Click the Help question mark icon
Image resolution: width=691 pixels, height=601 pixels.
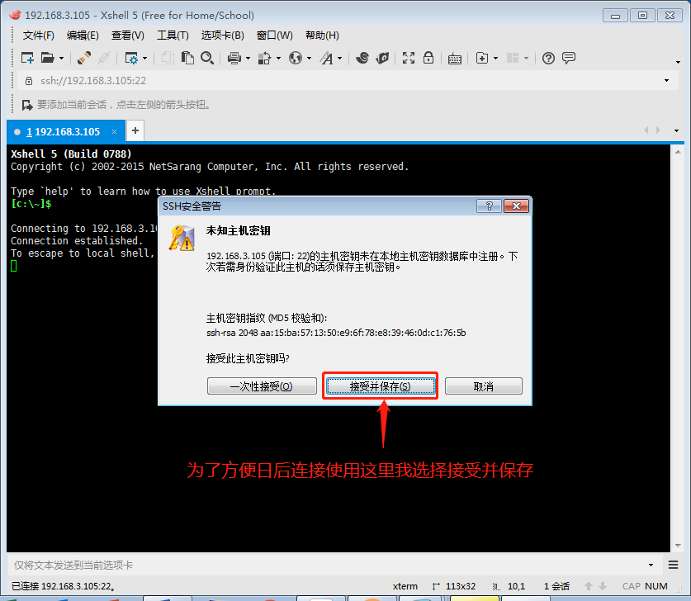click(548, 58)
